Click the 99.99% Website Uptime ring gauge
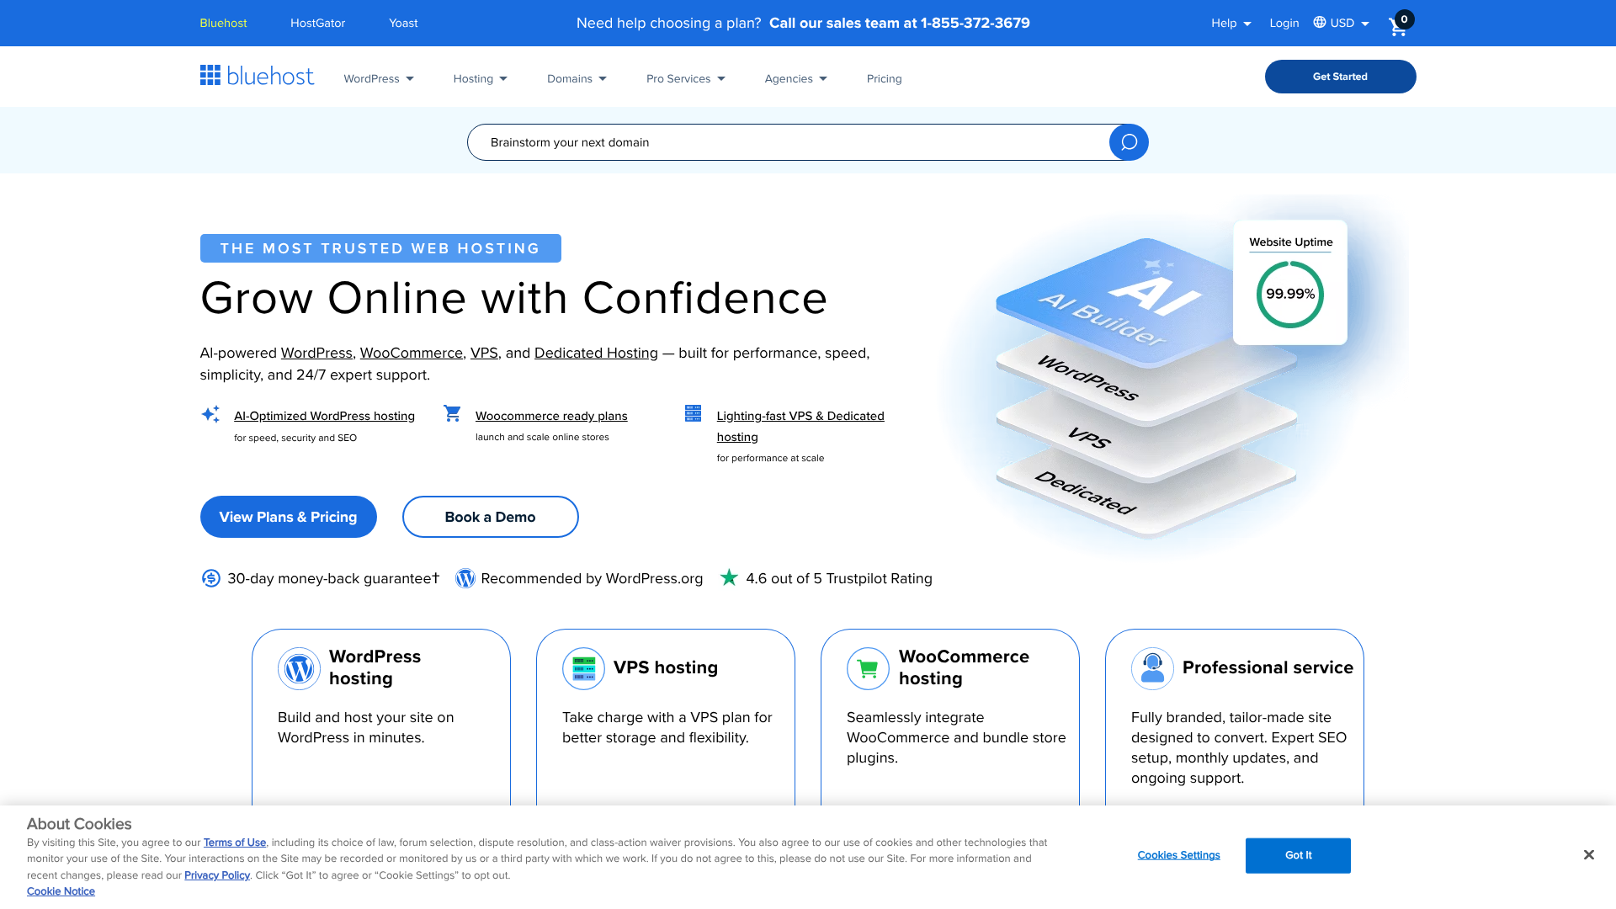The width and height of the screenshot is (1616, 909). pyautogui.click(x=1289, y=295)
